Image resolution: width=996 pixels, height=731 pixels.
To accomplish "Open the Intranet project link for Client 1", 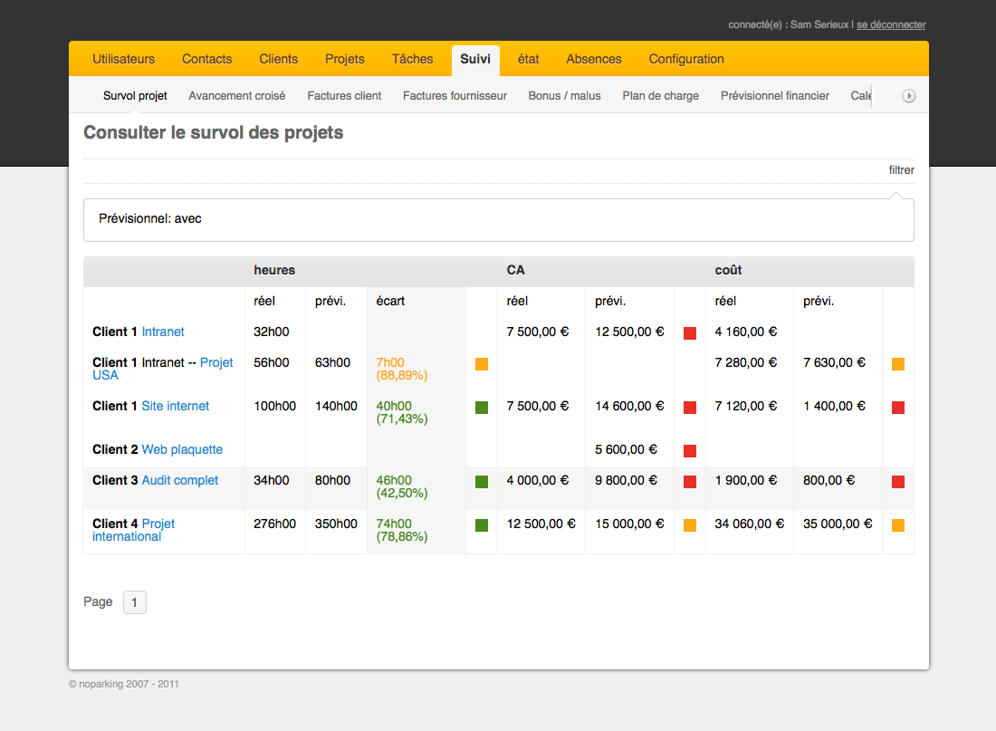I will [x=163, y=332].
